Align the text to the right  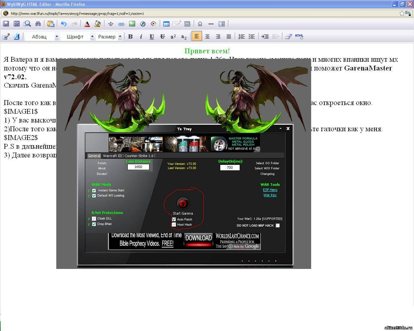[218, 37]
